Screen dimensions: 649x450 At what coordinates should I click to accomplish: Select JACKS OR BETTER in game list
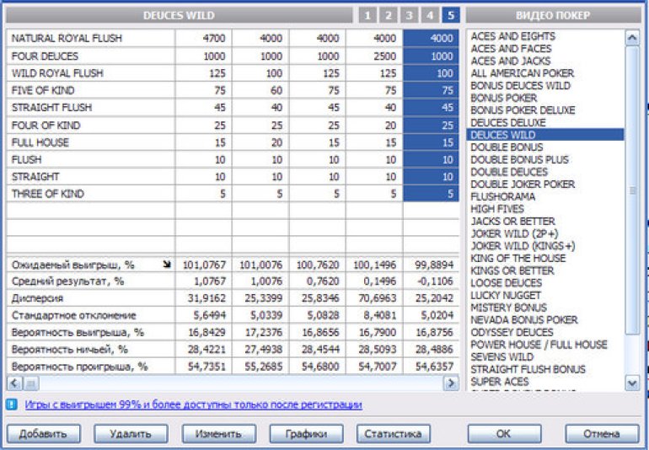click(512, 222)
